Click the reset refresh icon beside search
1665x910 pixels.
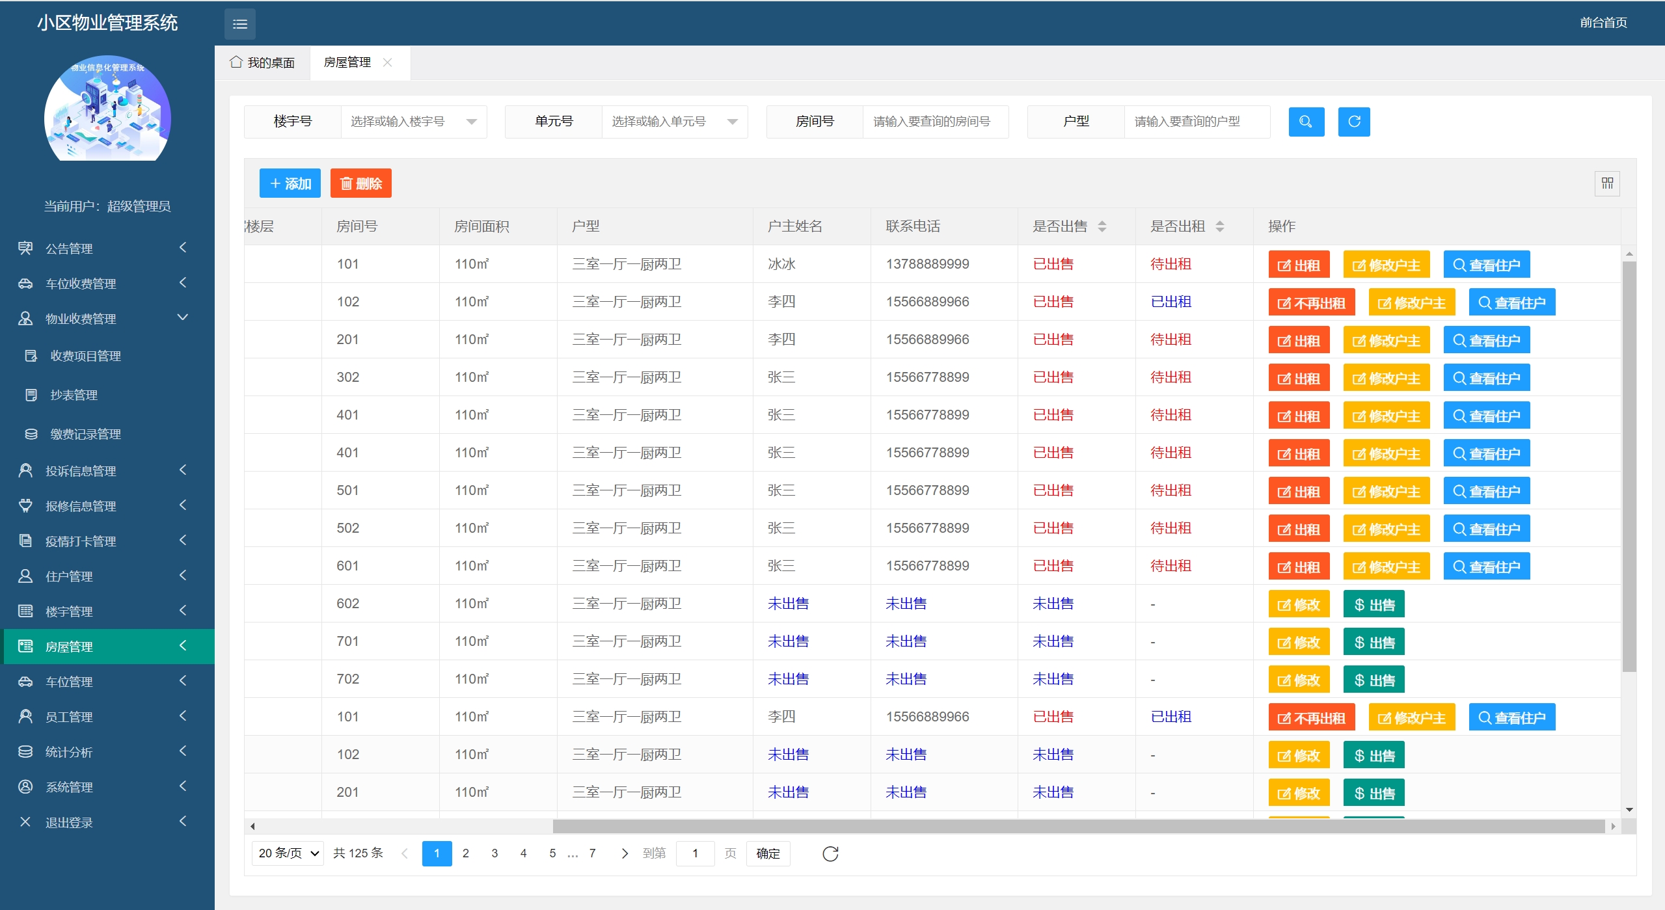coord(1353,122)
